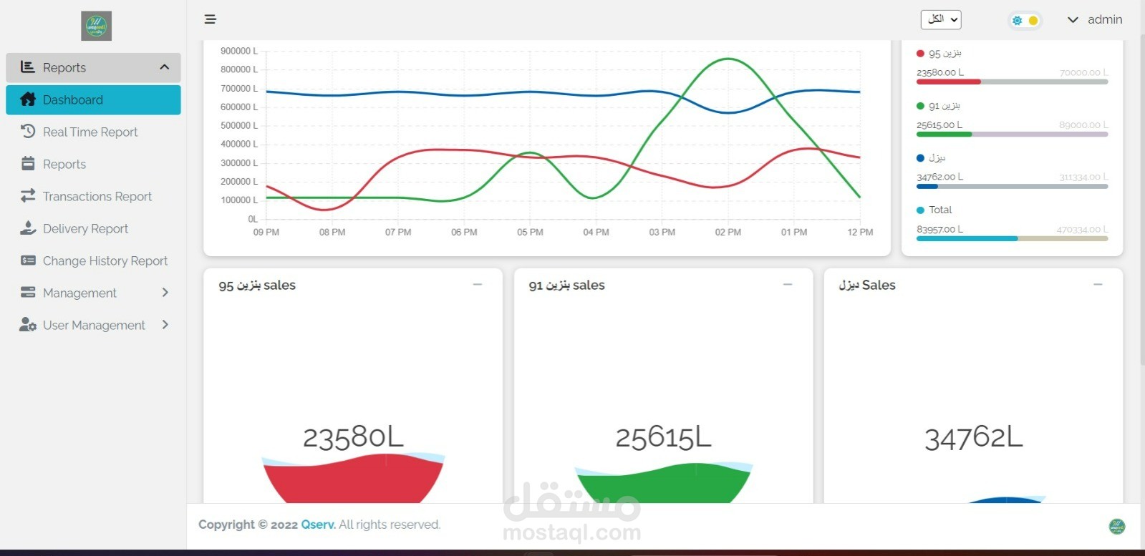Click the 95 بنزين red progress bar

[x=1012, y=82]
